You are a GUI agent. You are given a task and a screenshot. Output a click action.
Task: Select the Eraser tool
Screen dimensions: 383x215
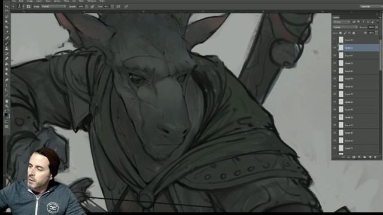(x=7, y=59)
